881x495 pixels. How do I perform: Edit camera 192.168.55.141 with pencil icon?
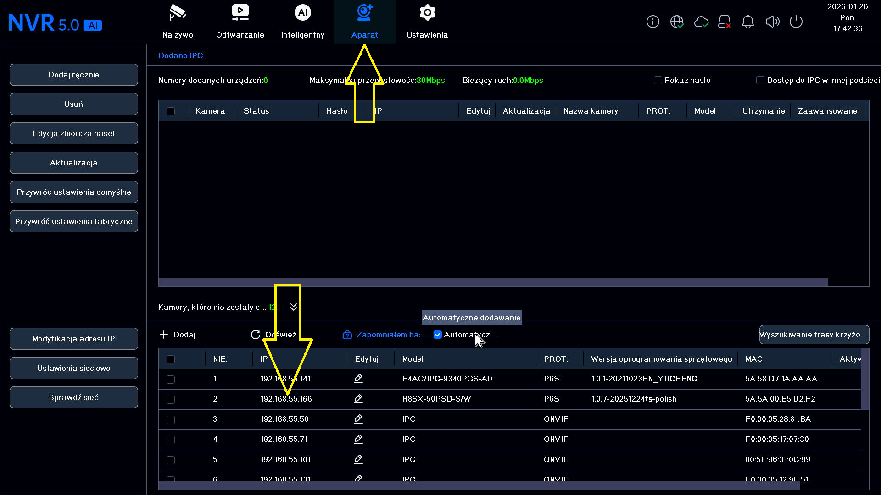(358, 379)
